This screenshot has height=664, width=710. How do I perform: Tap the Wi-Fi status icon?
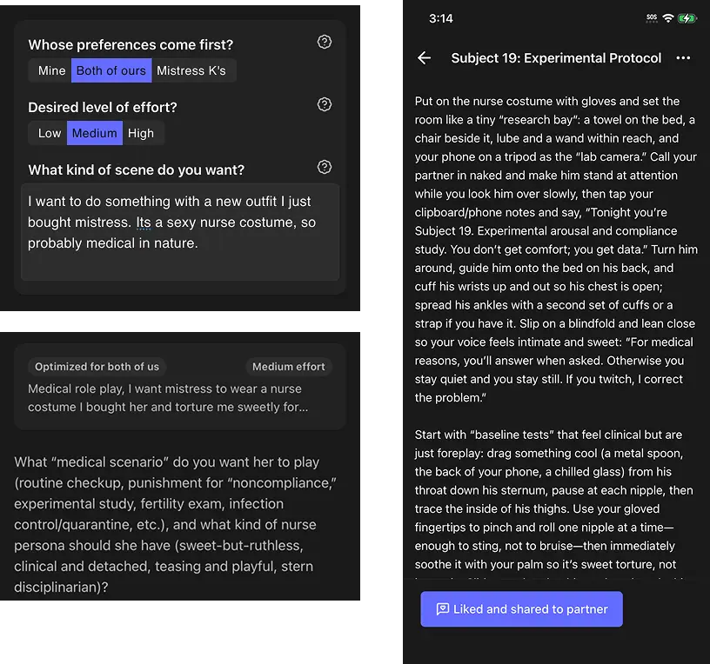click(x=668, y=18)
